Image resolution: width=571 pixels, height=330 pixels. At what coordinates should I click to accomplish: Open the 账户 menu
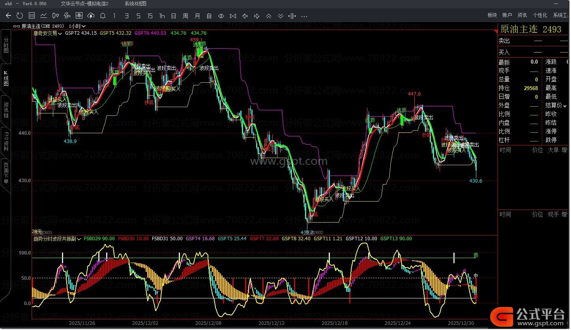pyautogui.click(x=507, y=15)
